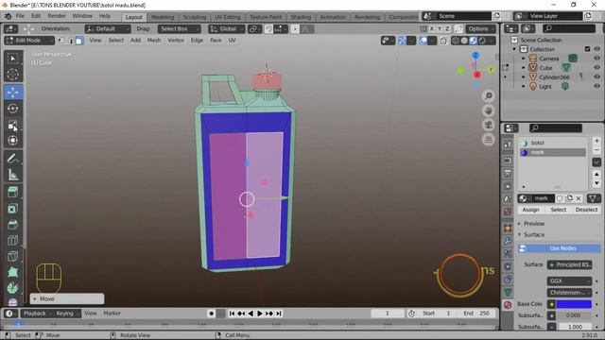Click the blue Base Color swatch
This screenshot has width=605, height=340.
574,304
